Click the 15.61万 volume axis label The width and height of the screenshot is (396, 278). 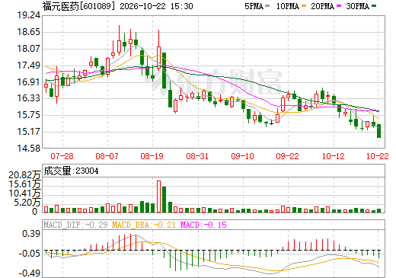pyautogui.click(x=25, y=184)
